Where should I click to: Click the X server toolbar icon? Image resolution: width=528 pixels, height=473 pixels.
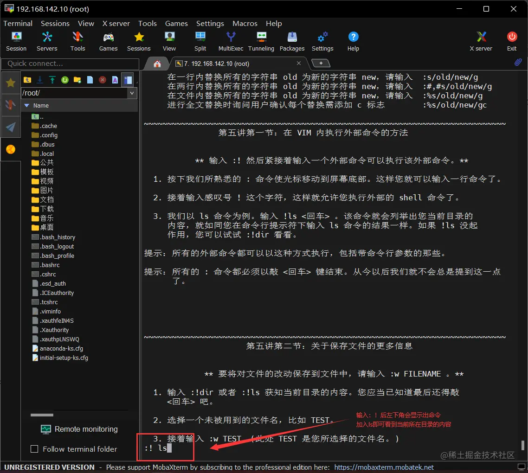click(x=481, y=41)
